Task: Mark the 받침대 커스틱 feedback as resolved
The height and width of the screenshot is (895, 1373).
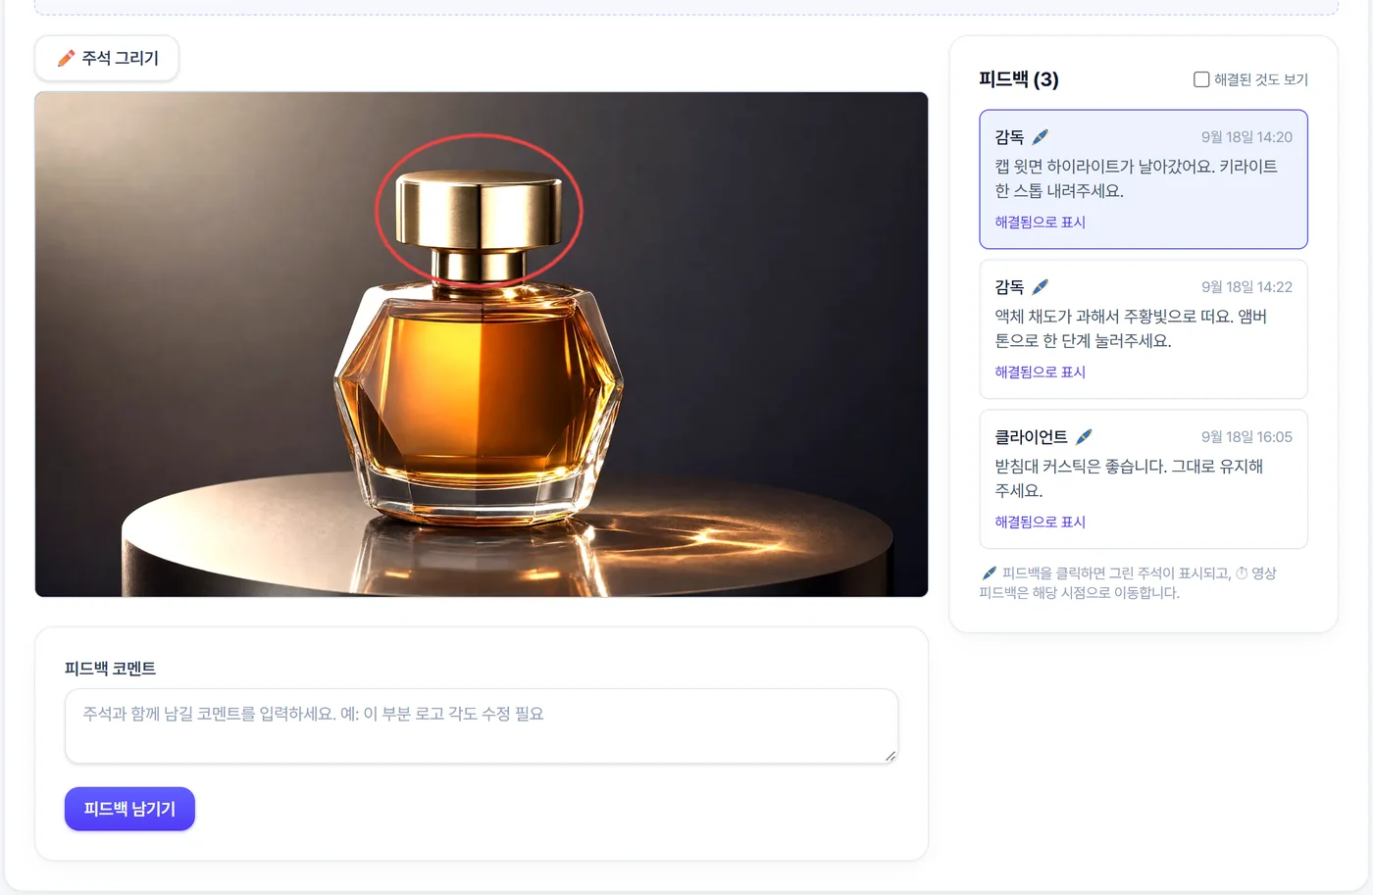Action: pyautogui.click(x=1041, y=522)
